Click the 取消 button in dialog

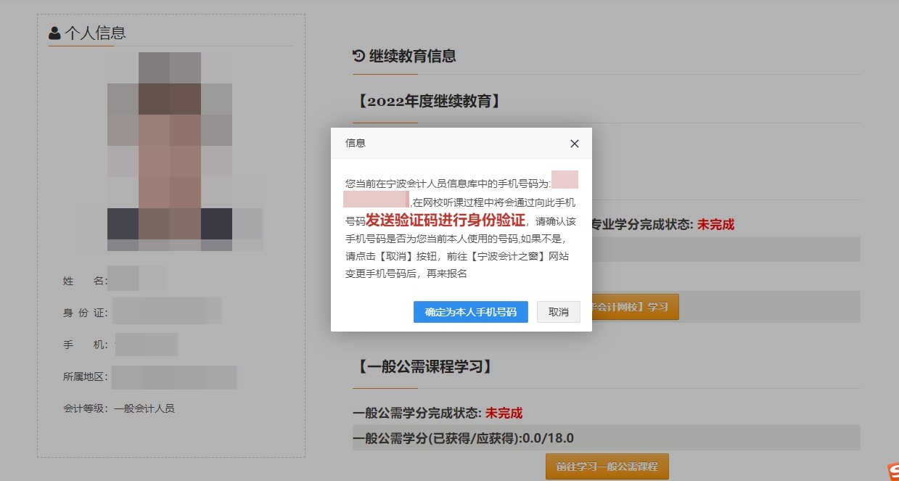[559, 312]
